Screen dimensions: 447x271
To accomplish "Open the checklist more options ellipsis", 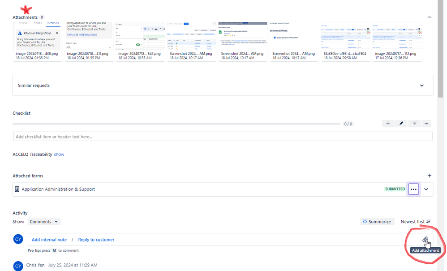I will point(426,123).
